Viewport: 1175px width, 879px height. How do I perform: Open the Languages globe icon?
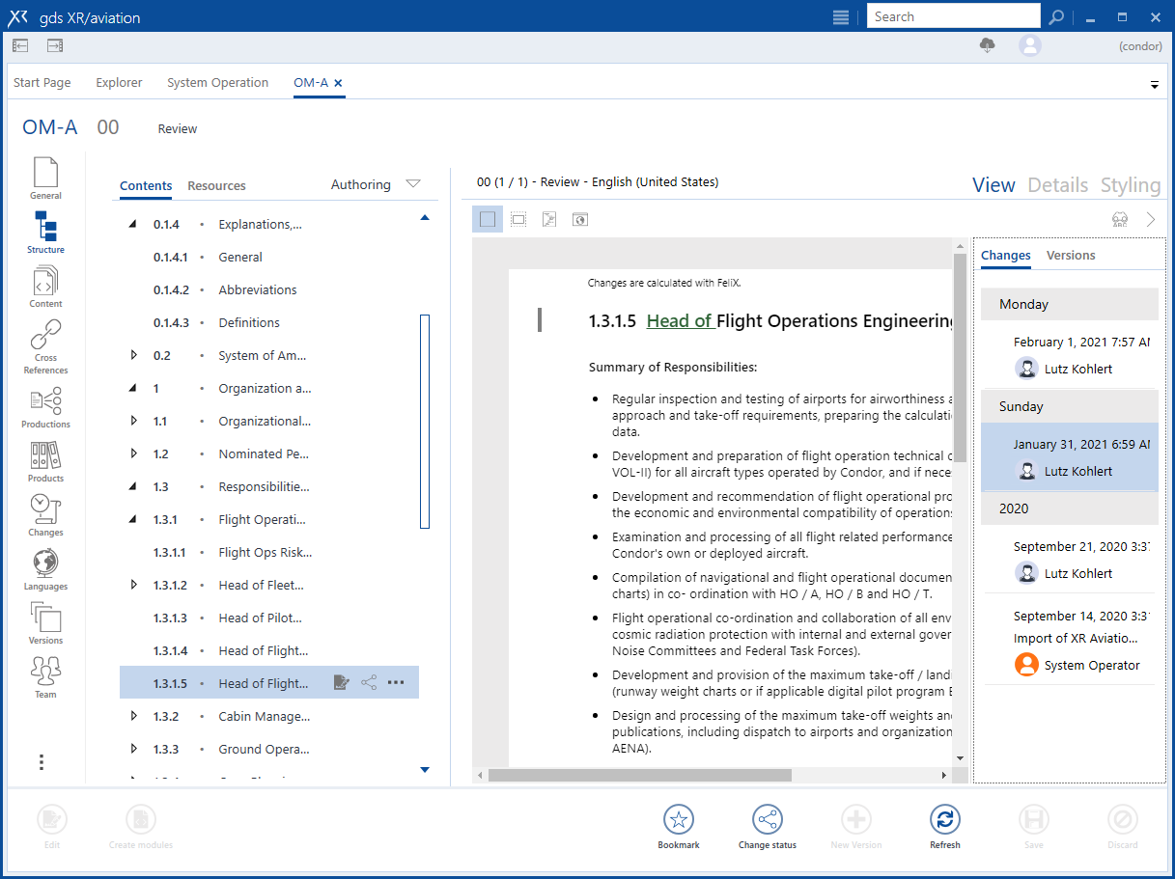point(45,563)
